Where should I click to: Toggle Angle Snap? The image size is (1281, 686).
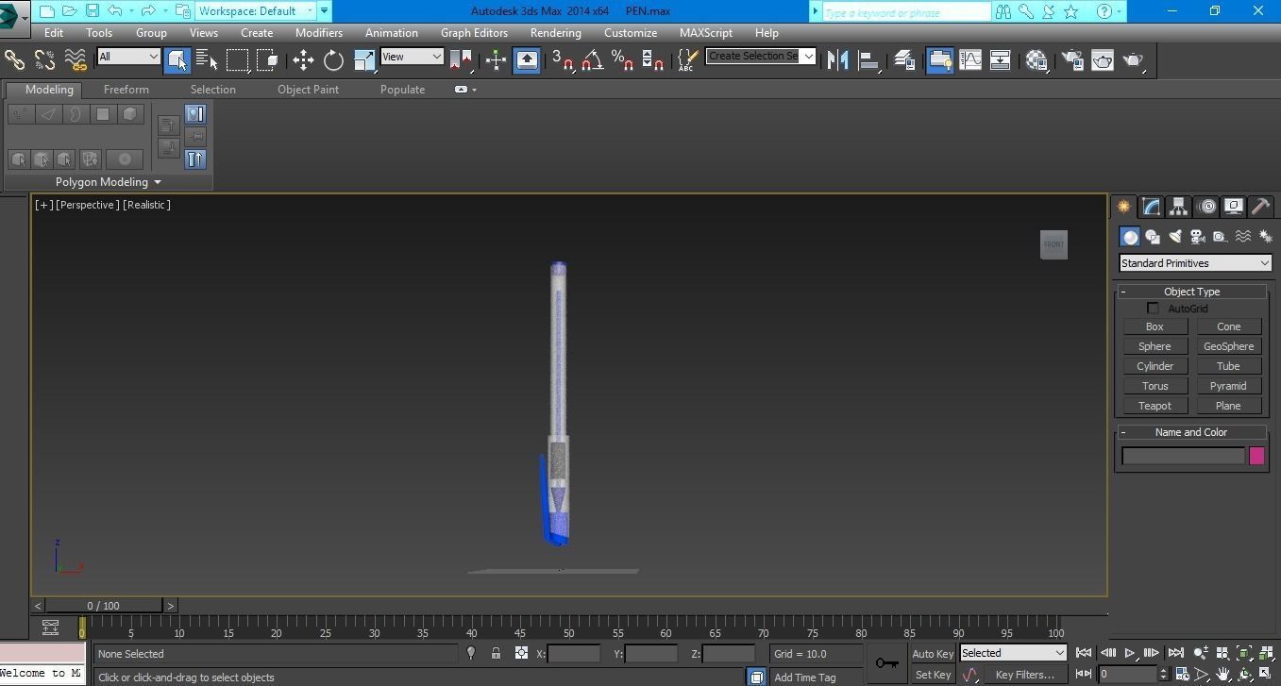point(592,60)
